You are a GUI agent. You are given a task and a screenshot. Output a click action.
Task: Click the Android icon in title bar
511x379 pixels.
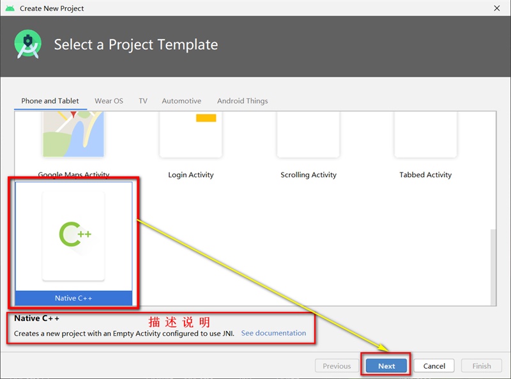coord(10,8)
